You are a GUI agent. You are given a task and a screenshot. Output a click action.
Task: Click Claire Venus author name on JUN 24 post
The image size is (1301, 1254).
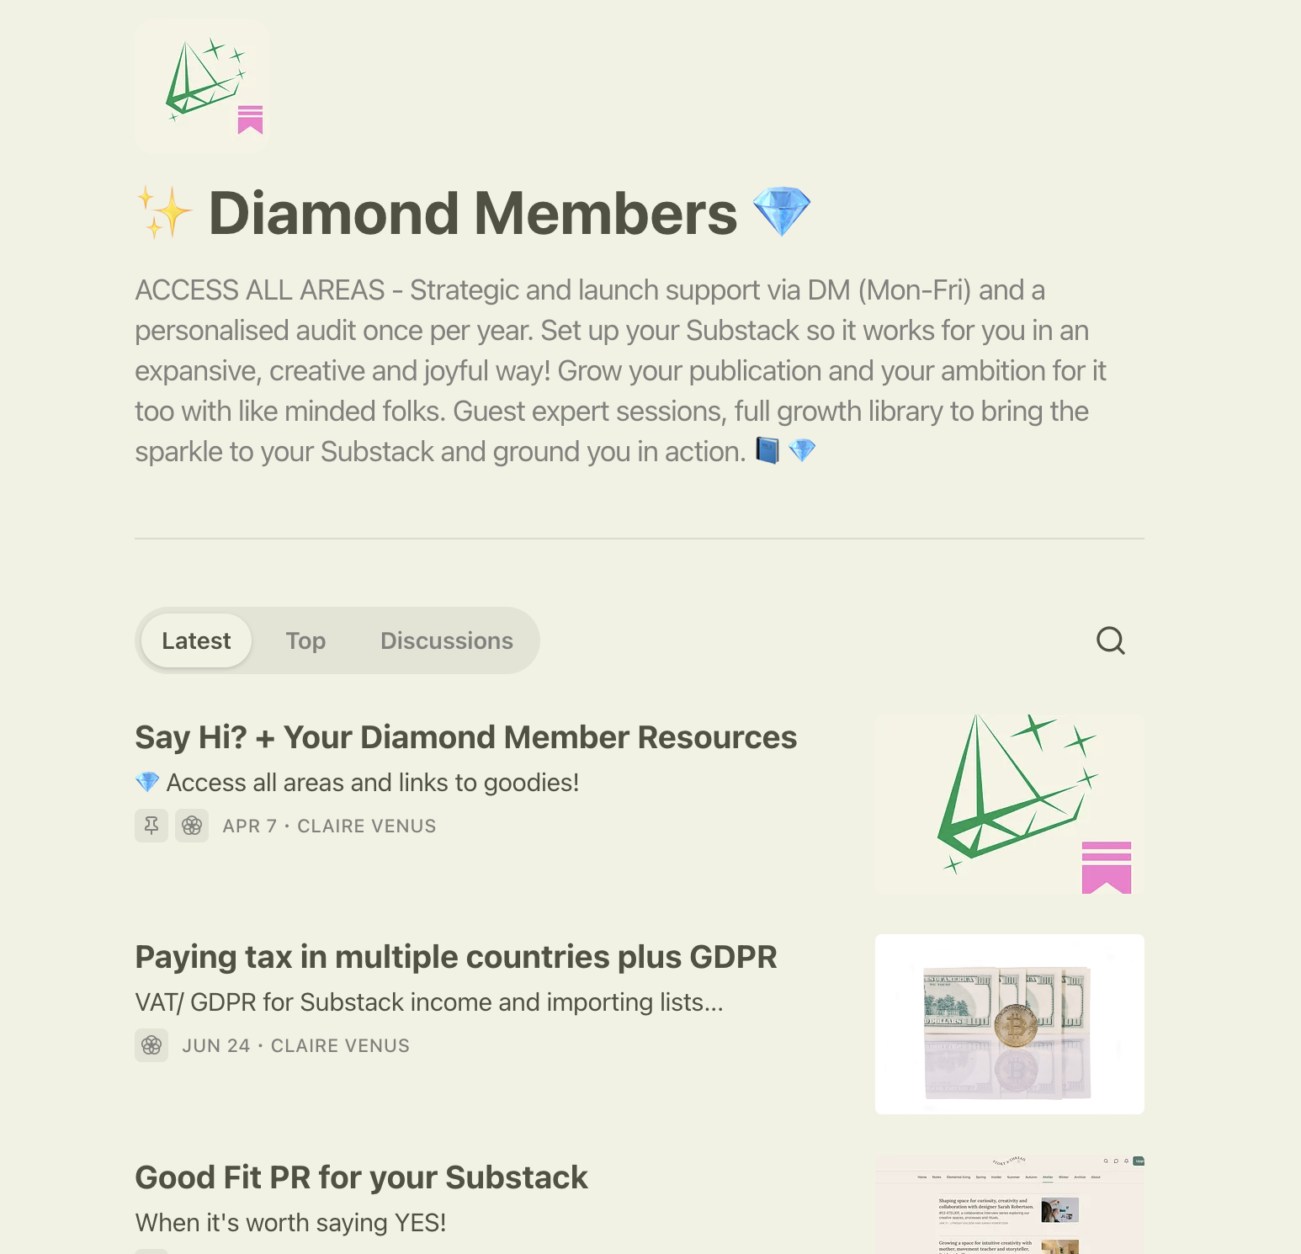pyautogui.click(x=340, y=1046)
